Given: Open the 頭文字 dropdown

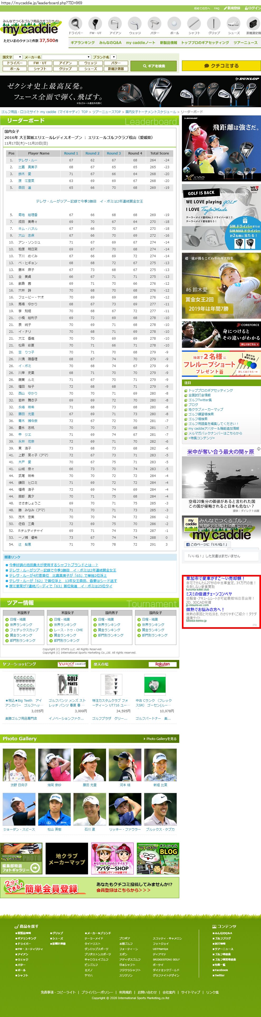Looking at the screenshot, I should [18, 57].
